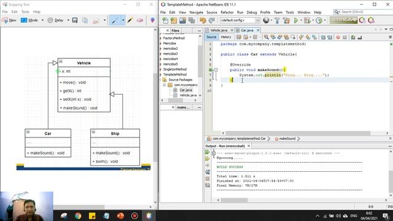
Task: Click the globe browser icon in NetBeans toolbar
Action: (266, 20)
